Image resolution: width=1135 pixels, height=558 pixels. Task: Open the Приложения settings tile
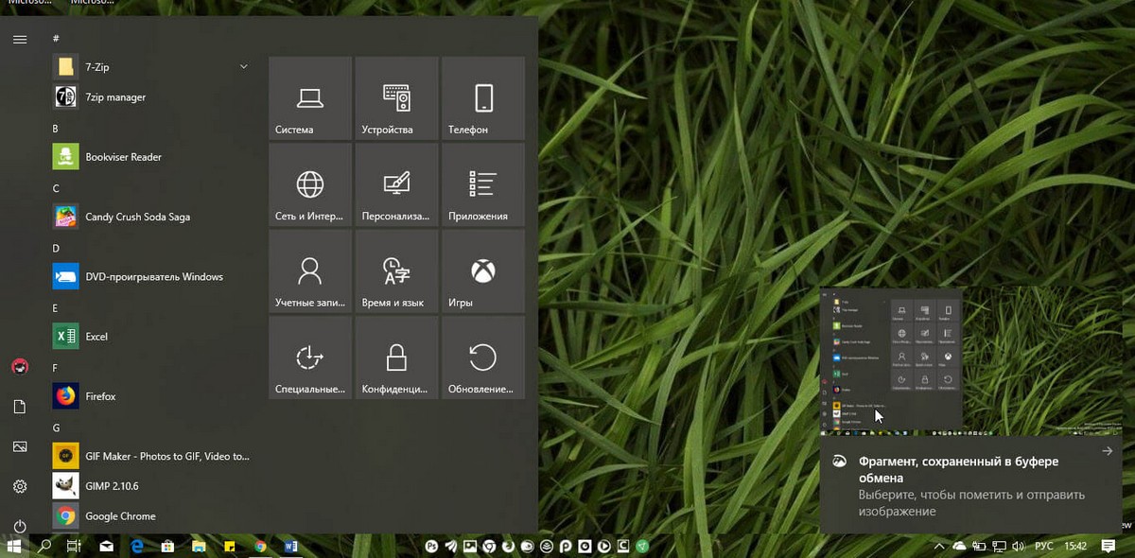point(482,184)
